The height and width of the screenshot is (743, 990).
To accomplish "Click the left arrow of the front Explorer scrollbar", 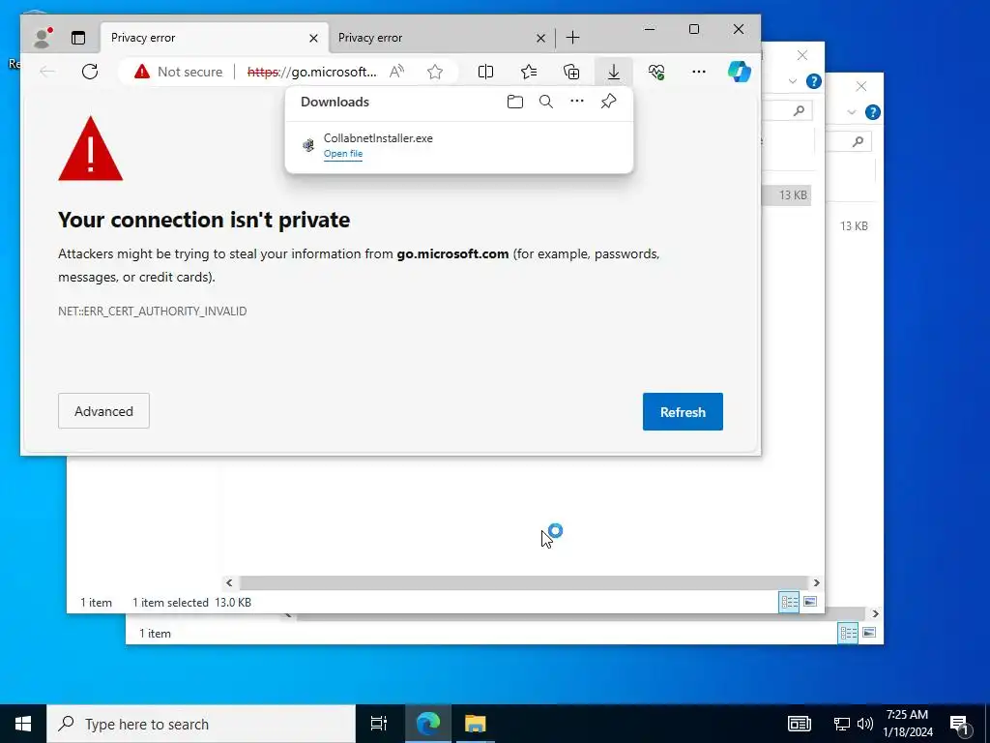I will tap(229, 582).
